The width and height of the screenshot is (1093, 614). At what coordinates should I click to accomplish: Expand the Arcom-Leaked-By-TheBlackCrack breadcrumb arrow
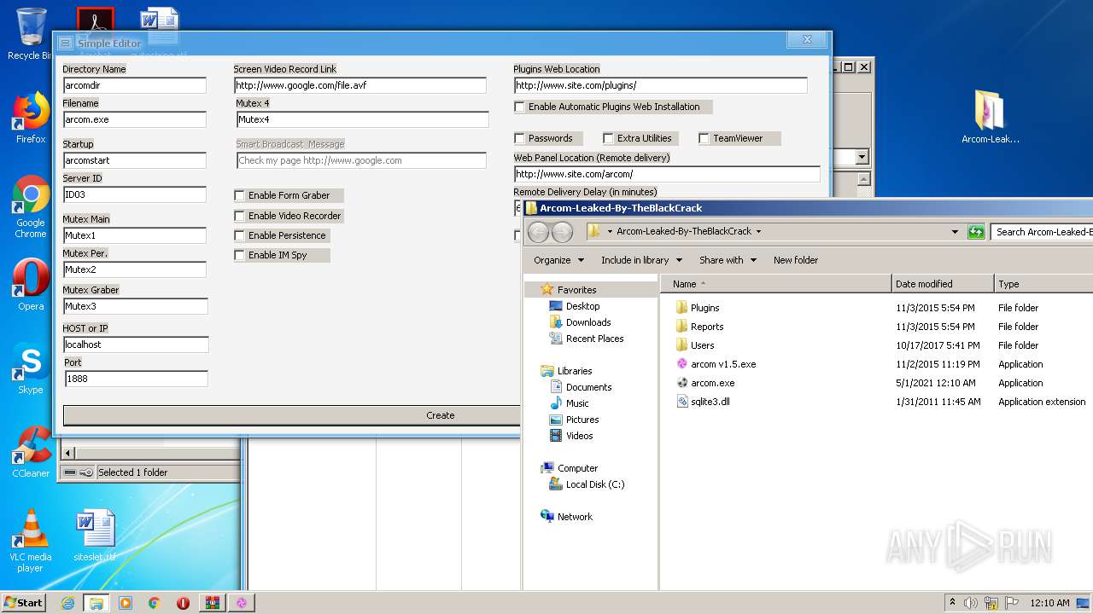(758, 231)
